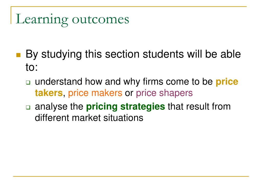Viewport: 262px width, 196px height.
Task: Click the 'Learning outcomes' slide title
Action: point(72,20)
